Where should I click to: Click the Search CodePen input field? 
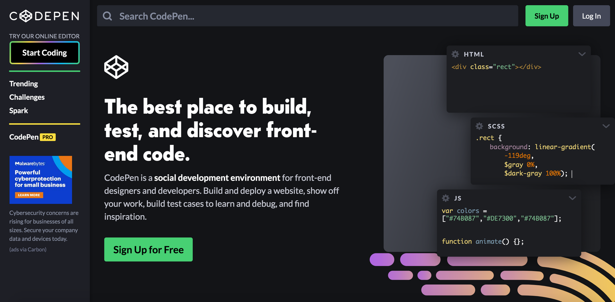(277, 16)
